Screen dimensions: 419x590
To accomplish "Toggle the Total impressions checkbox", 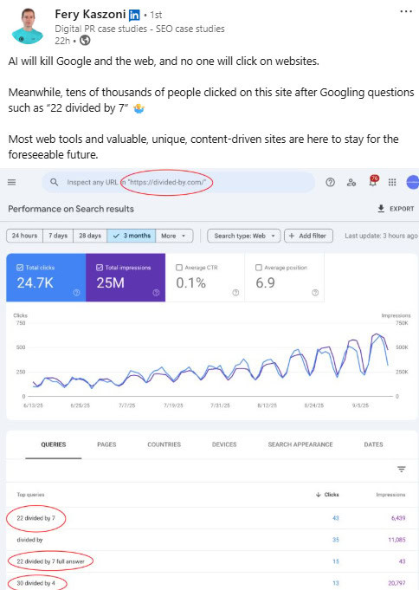I will point(100,268).
